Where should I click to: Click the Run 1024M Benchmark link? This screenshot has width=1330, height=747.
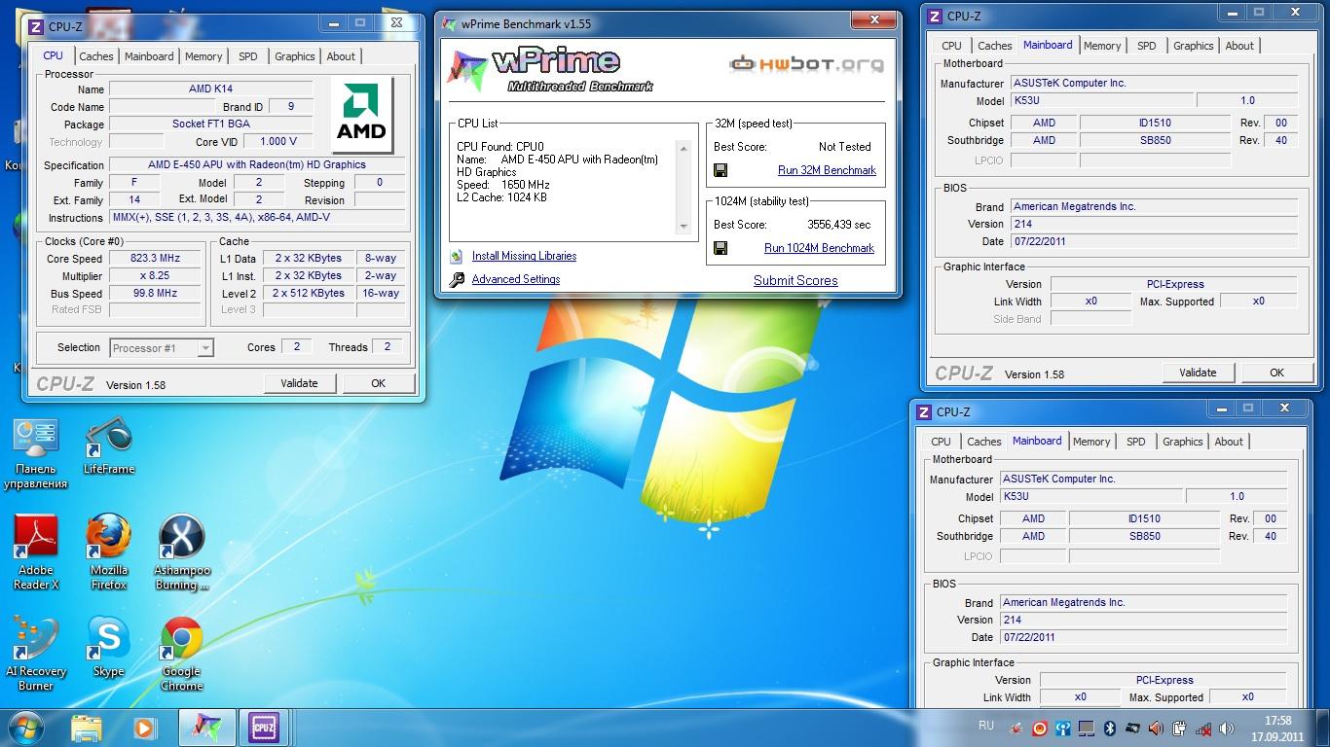click(819, 248)
